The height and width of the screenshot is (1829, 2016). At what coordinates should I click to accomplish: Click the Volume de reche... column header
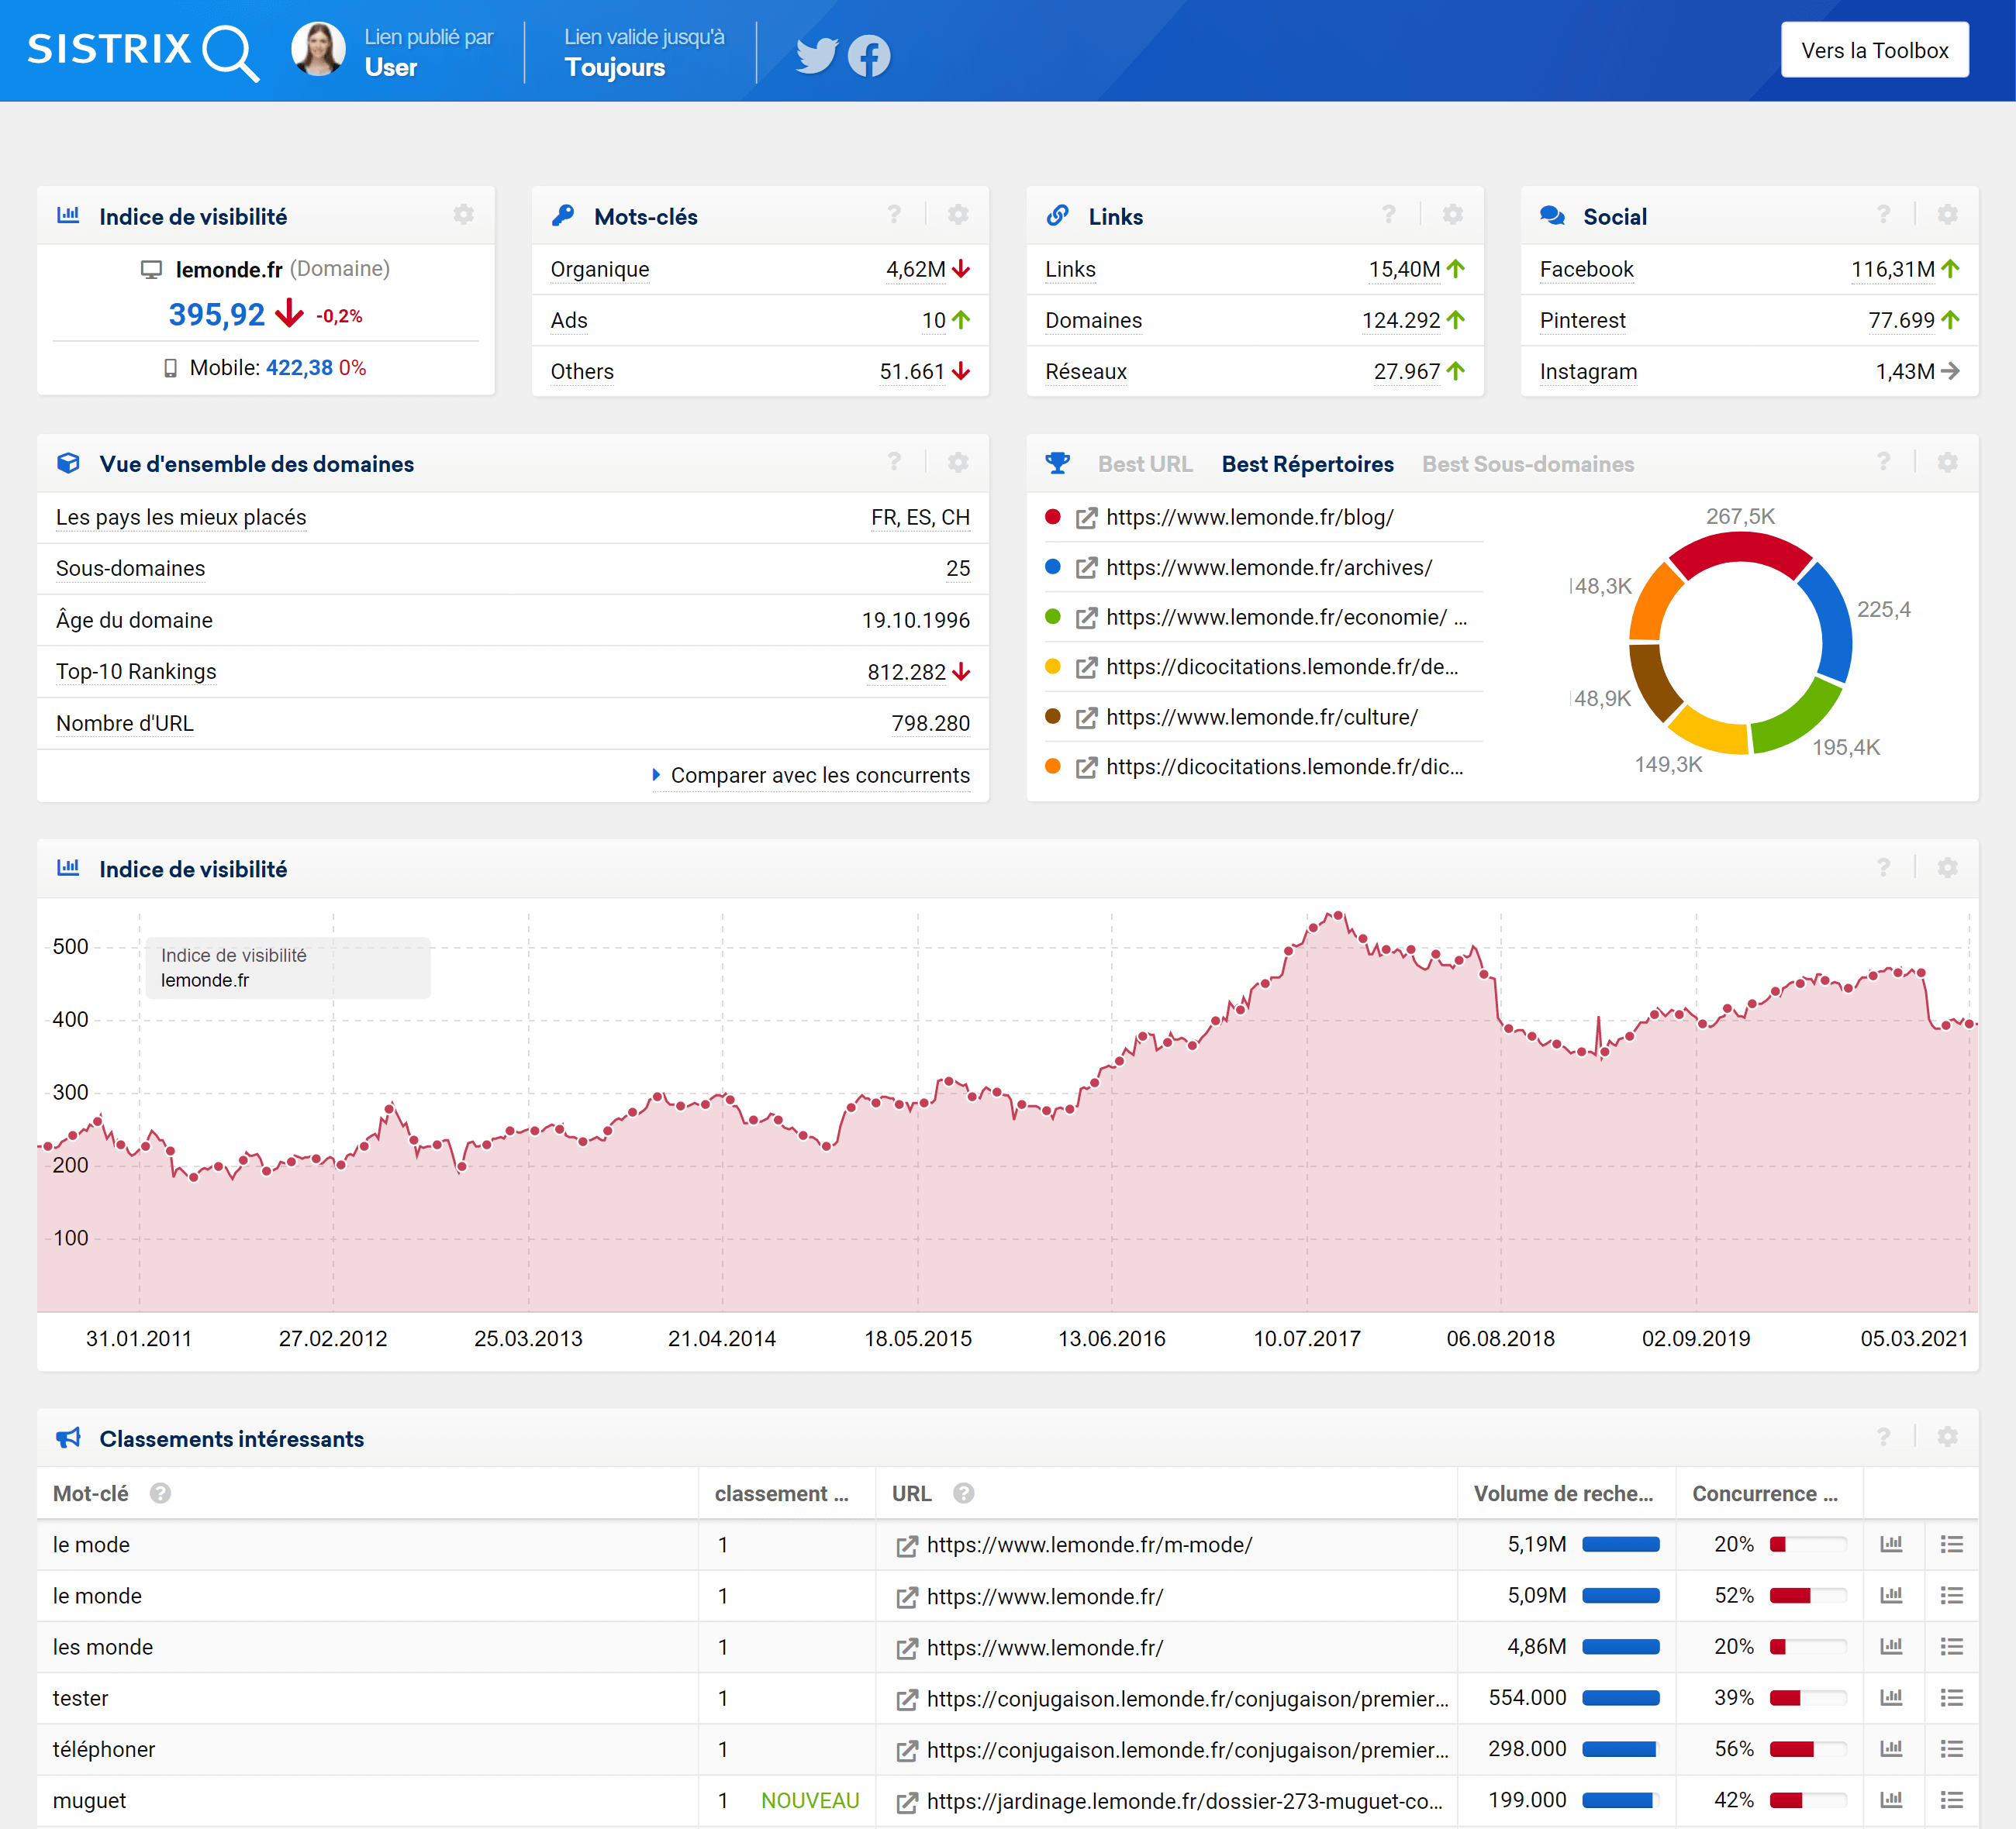point(1563,1493)
